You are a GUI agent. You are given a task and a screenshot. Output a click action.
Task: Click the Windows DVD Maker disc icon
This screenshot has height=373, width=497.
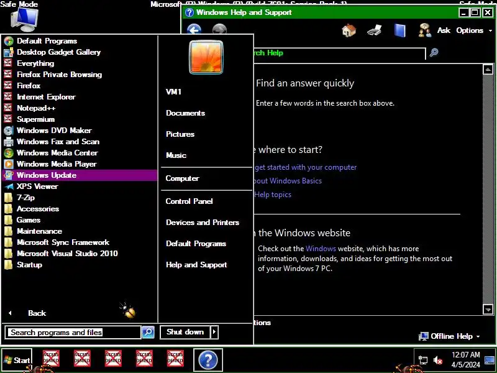click(x=8, y=131)
